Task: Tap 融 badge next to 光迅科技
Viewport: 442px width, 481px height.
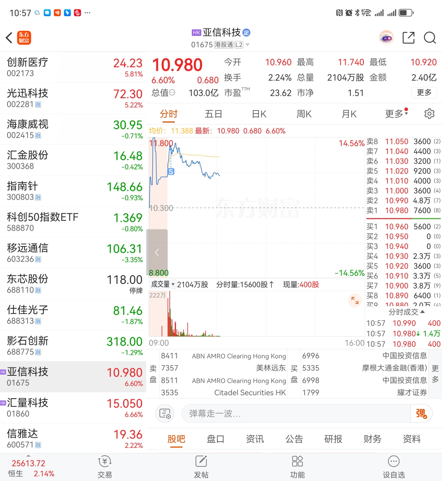Action: pos(38,104)
